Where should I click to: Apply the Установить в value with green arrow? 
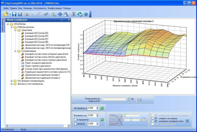pos(102,108)
